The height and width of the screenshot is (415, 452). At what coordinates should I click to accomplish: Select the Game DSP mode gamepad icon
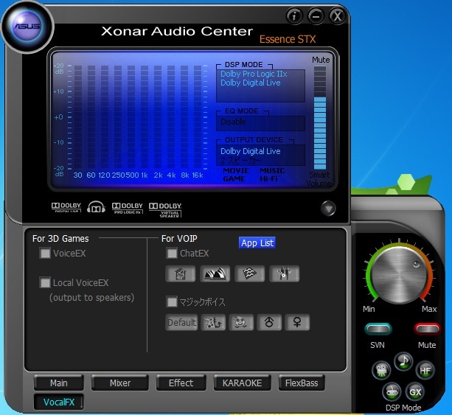tap(392, 392)
